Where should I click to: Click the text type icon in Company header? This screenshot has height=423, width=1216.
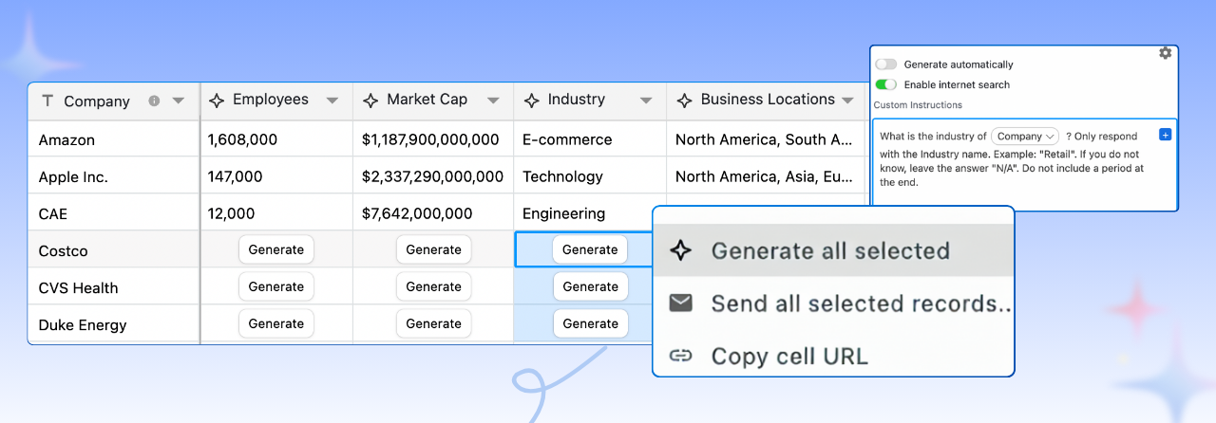[x=47, y=101]
